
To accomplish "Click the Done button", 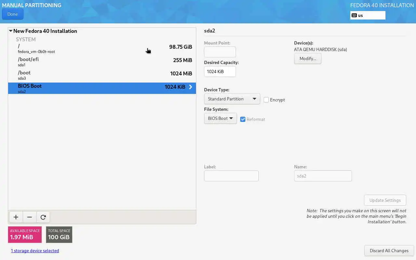I will click(13, 14).
